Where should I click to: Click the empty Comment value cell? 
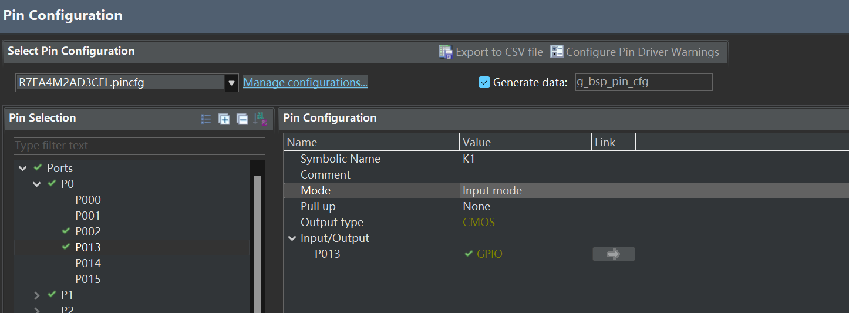point(525,174)
